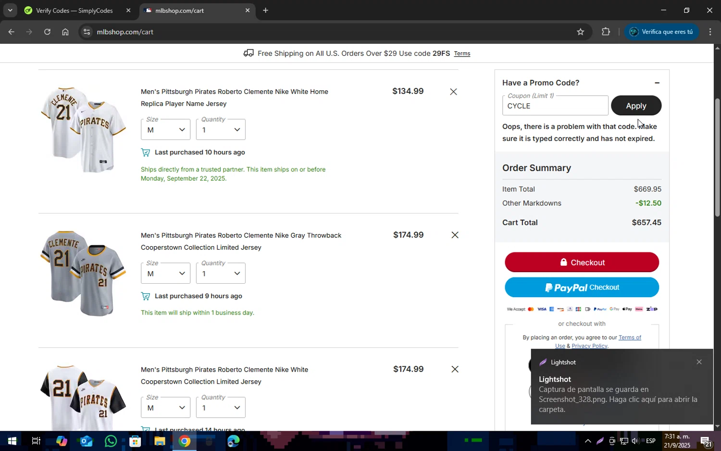Remove the White Cooperstown Collection jersey
This screenshot has width=721, height=451.
click(x=455, y=369)
